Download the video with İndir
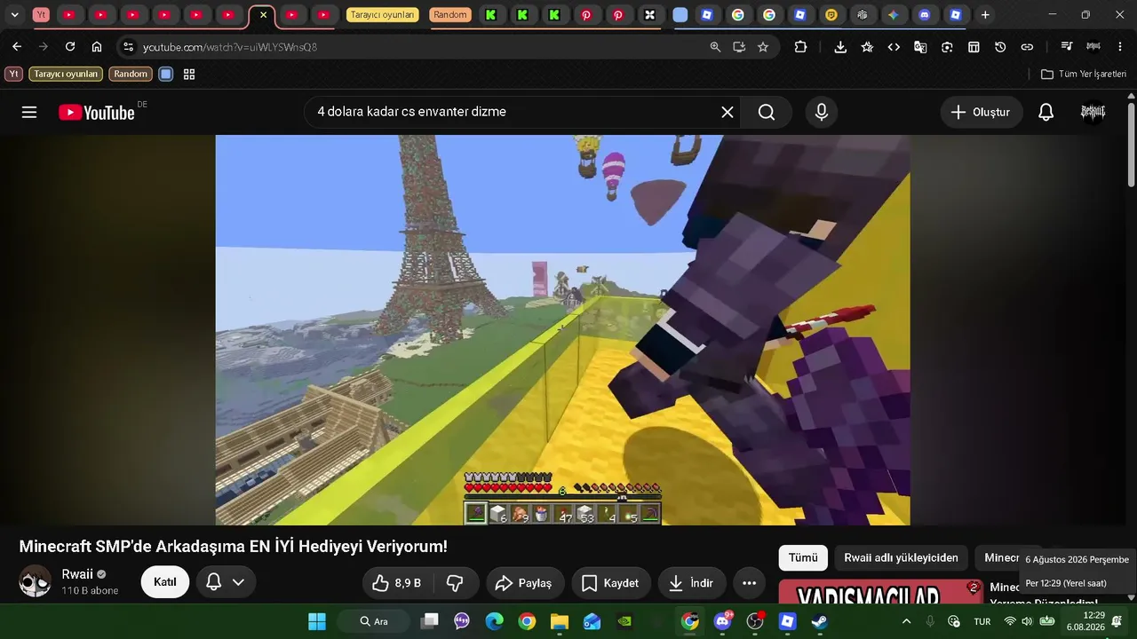 [x=692, y=583]
